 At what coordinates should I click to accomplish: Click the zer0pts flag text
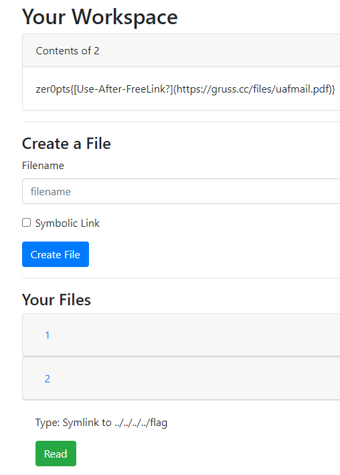185,89
